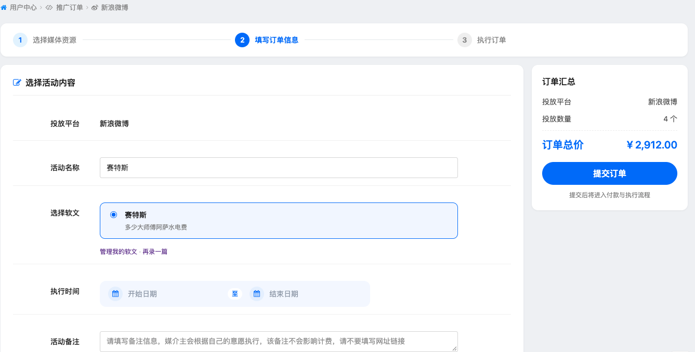
Task: Click the step 1 number circle
Action: (x=20, y=40)
